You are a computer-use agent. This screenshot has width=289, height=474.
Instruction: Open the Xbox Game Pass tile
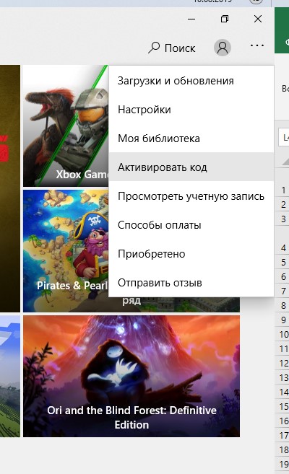66,126
